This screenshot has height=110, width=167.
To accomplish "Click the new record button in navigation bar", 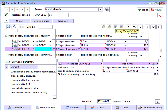I will click(x=6, y=10).
